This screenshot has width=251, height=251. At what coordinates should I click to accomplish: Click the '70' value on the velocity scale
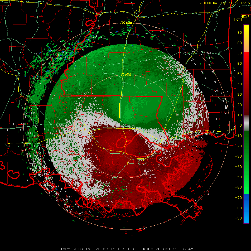240,53
